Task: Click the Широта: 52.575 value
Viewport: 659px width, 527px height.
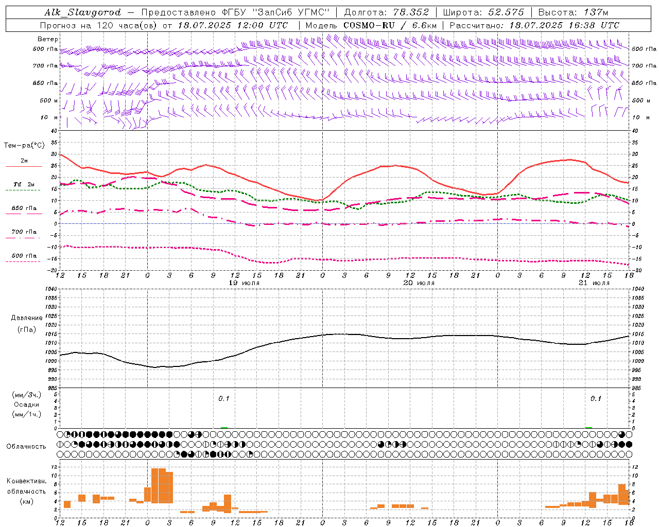Action: [483, 12]
